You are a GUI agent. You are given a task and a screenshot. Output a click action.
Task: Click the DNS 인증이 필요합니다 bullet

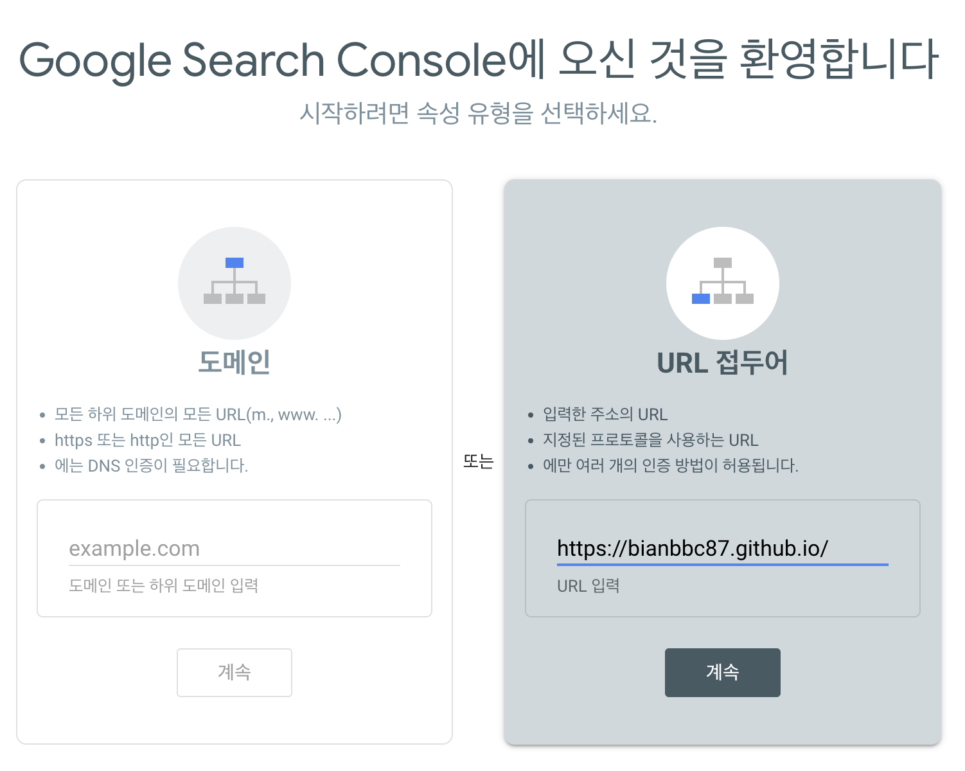(152, 466)
